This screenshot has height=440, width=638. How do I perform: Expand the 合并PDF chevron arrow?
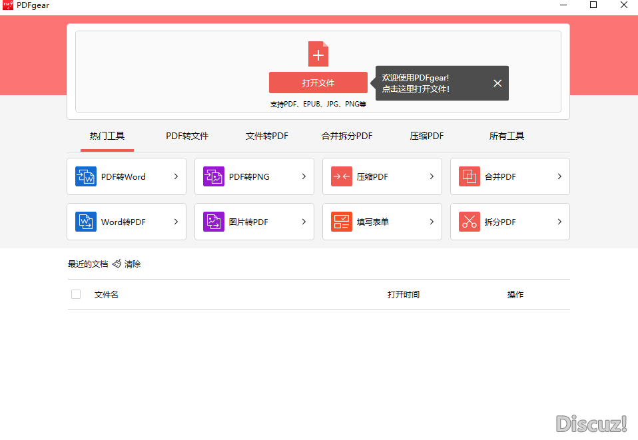coord(559,176)
